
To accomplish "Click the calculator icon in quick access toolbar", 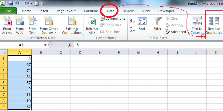I will [37, 4].
